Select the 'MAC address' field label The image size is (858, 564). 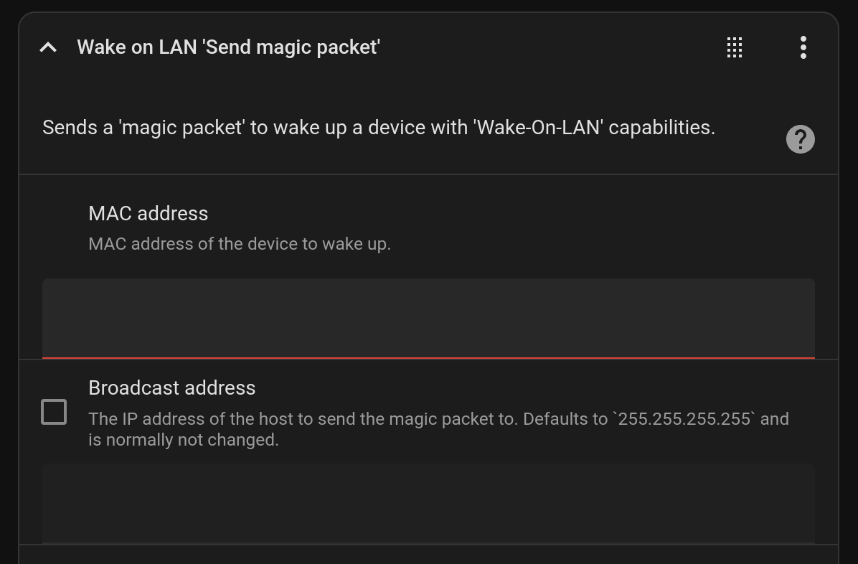(148, 214)
